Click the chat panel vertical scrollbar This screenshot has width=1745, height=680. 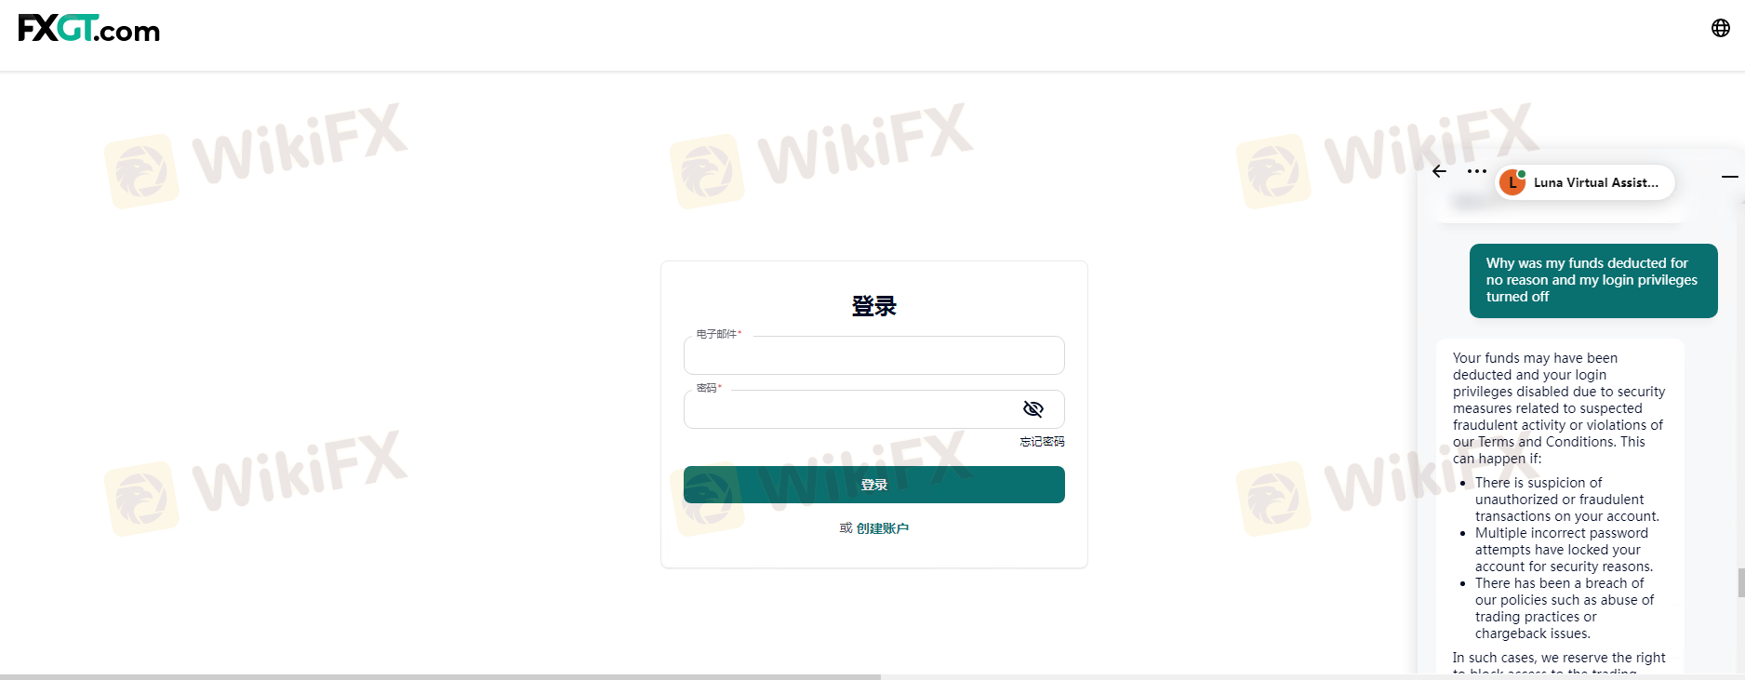pyautogui.click(x=1740, y=583)
